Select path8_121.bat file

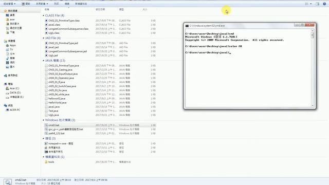[57, 134]
